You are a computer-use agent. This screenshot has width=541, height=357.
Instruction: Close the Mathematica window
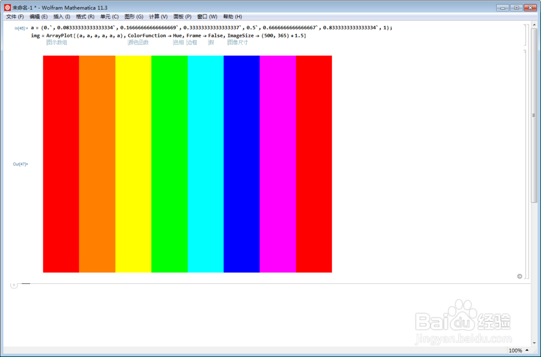pos(530,8)
